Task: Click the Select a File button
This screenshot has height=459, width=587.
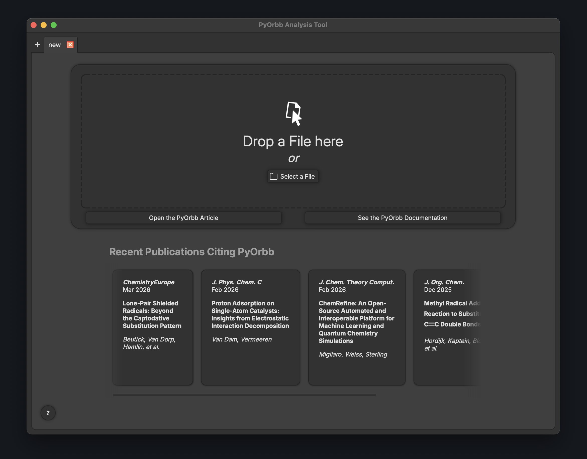Action: (293, 177)
